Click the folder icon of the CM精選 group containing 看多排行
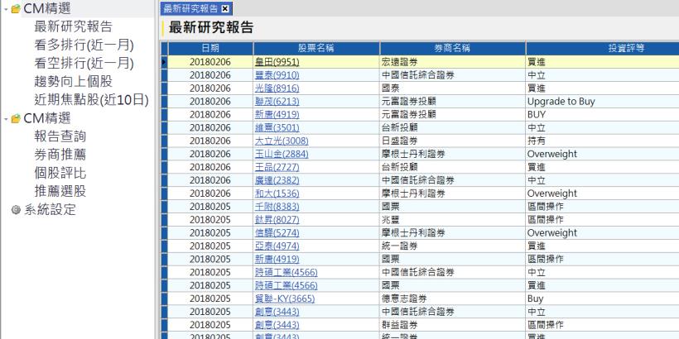Viewport: 679px width, 339px height. 14,8
